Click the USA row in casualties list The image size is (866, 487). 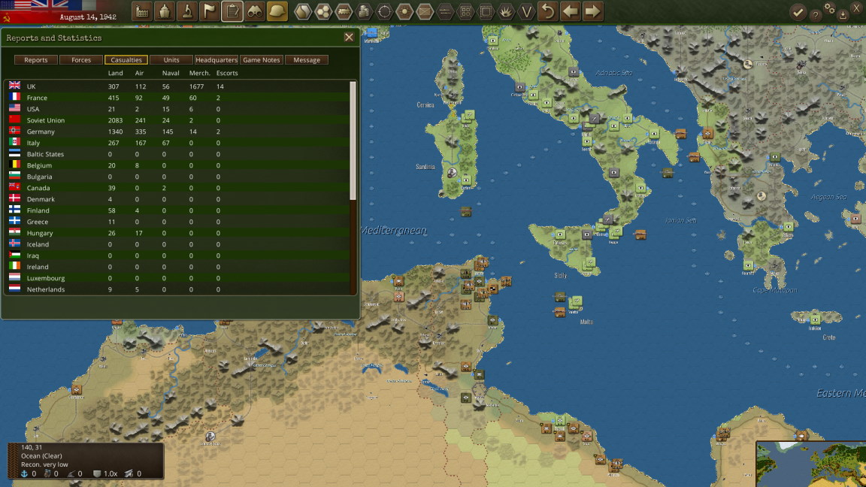pos(177,109)
